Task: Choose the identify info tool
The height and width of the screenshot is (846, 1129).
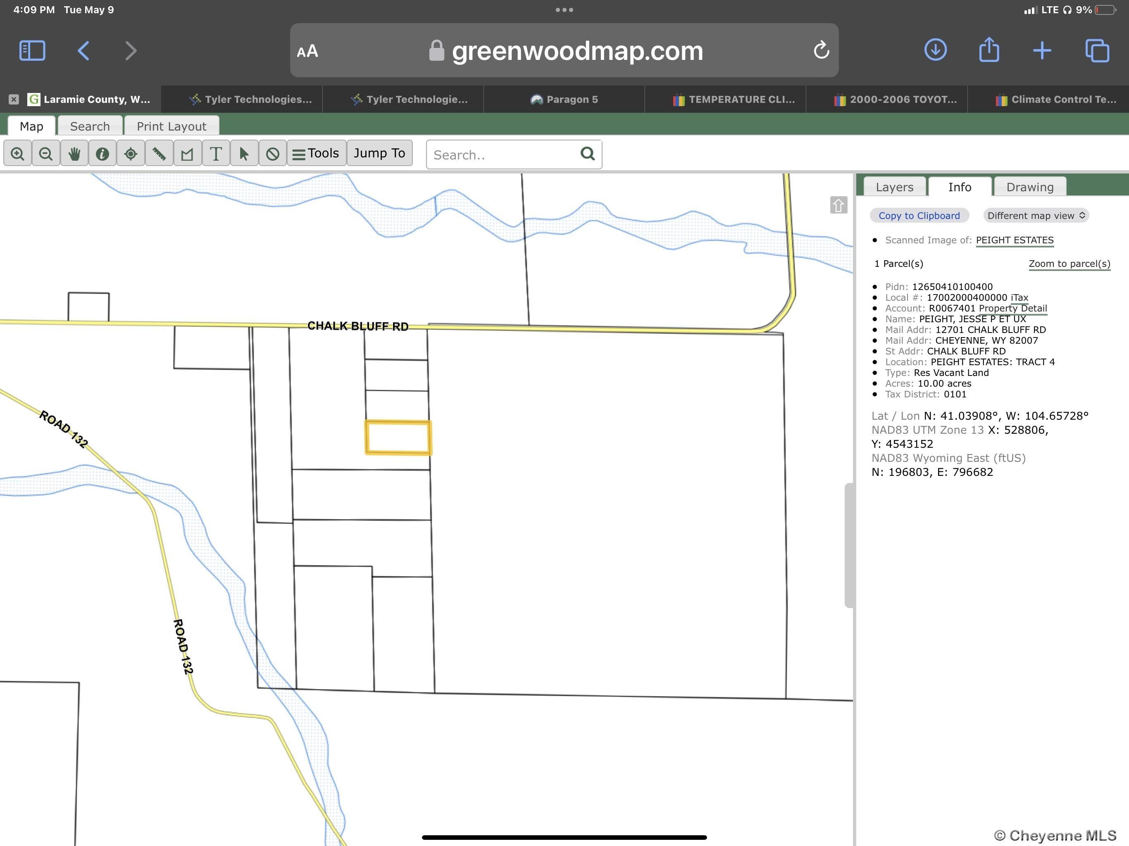Action: tap(102, 154)
